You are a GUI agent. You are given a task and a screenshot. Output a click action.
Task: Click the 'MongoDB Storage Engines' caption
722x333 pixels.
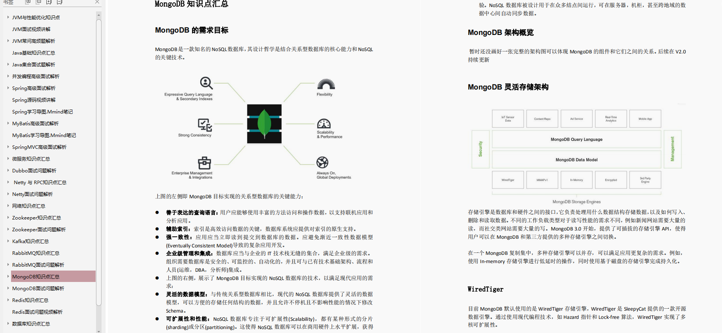click(x=576, y=202)
